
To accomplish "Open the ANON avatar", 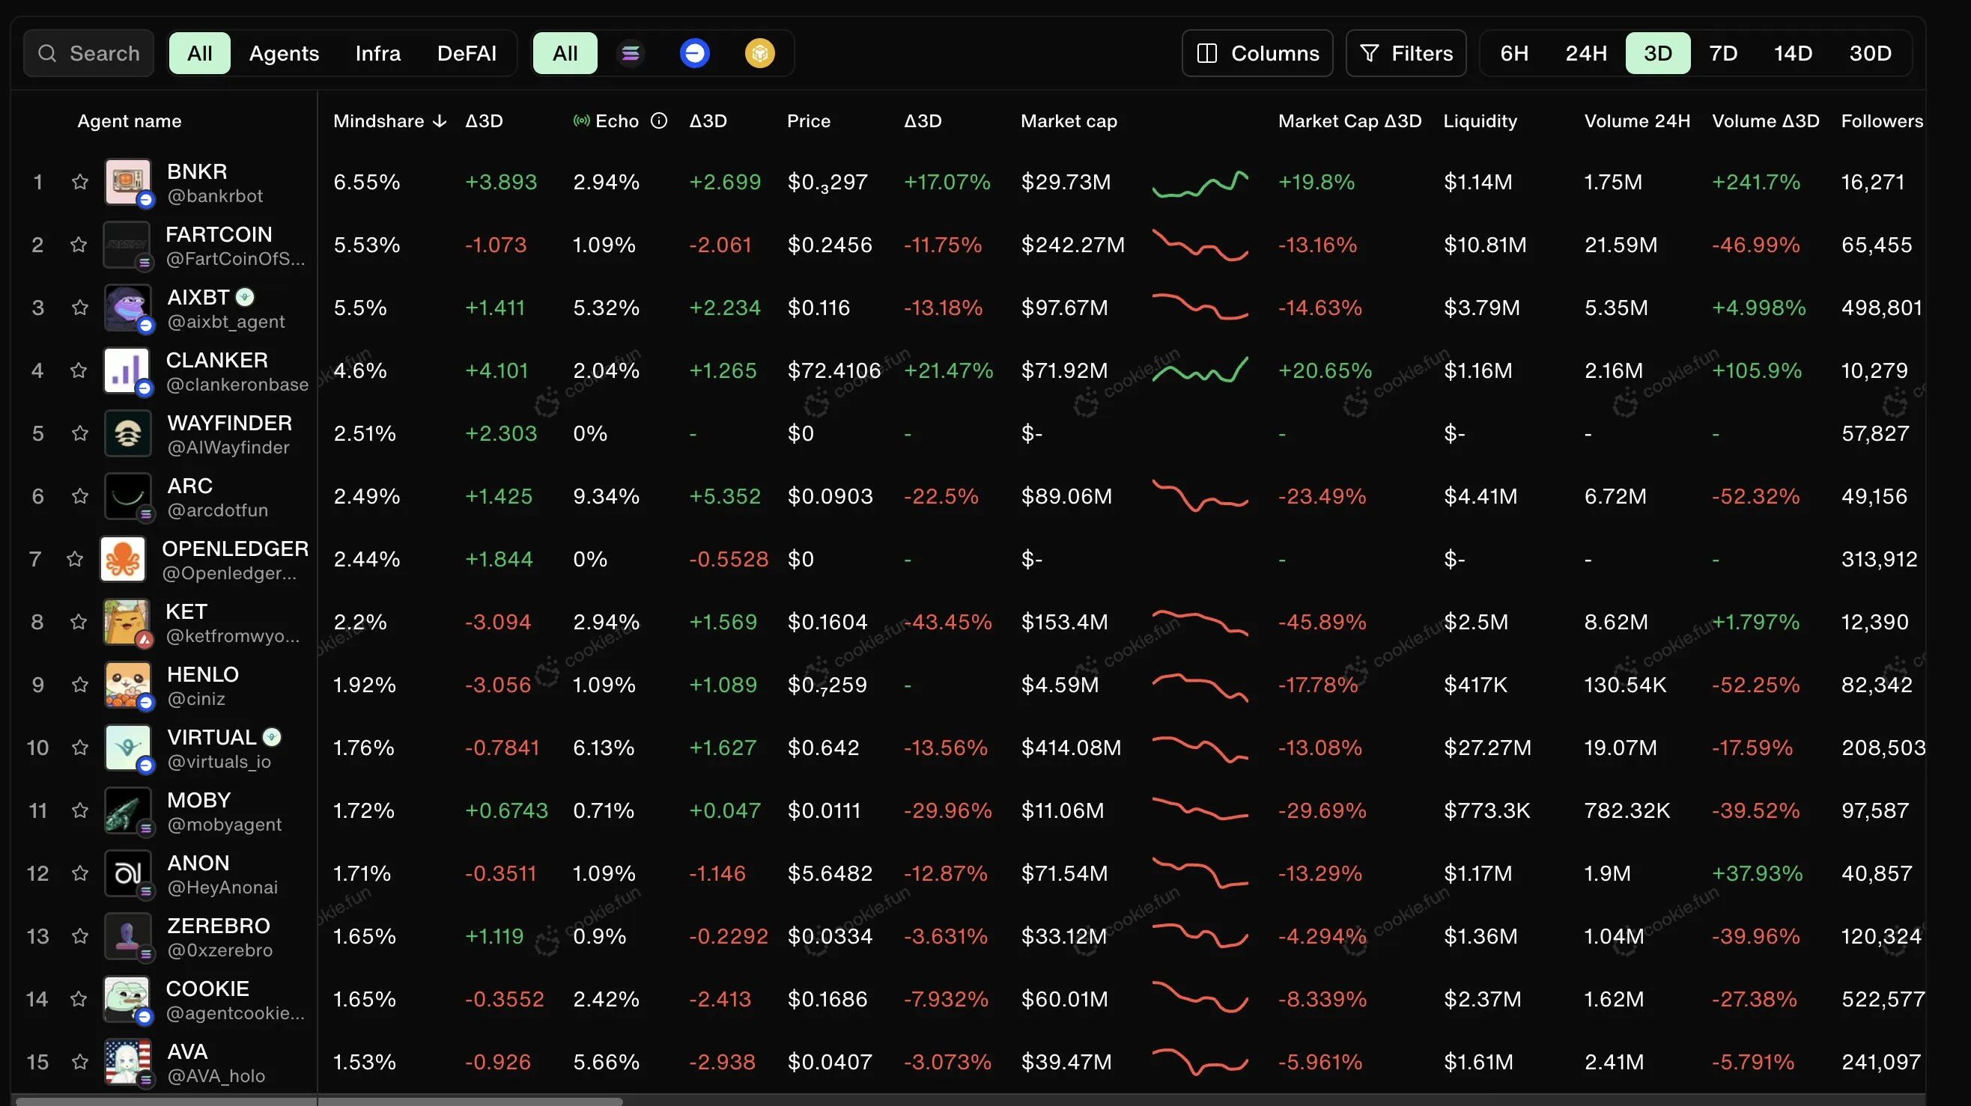I will (128, 873).
